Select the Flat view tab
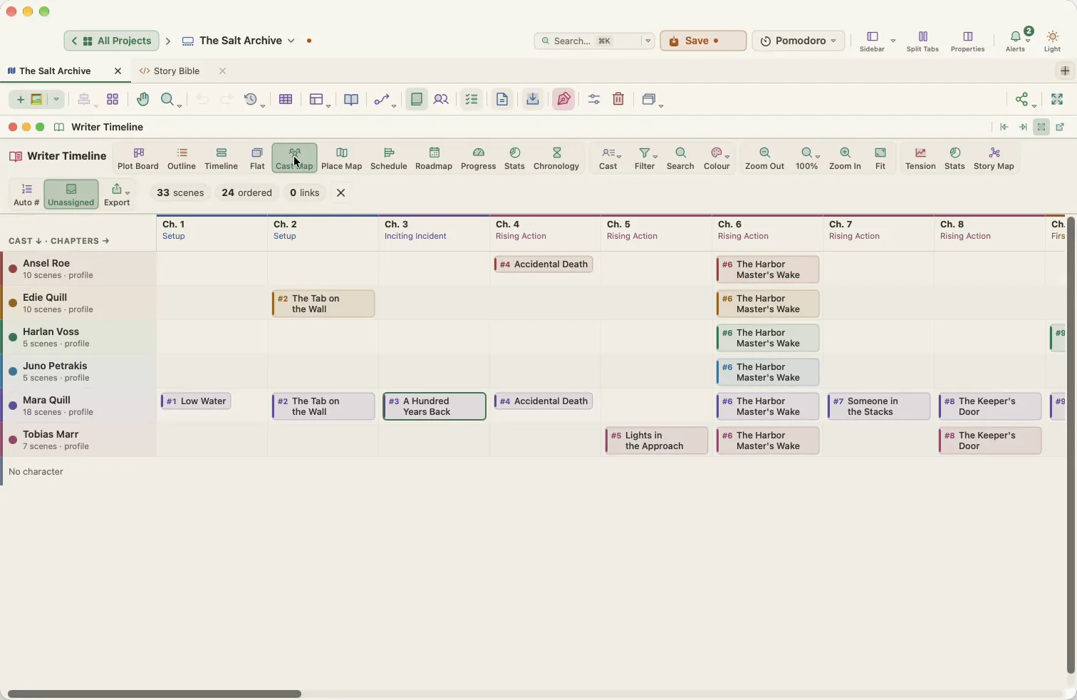1077x700 pixels. (257, 158)
